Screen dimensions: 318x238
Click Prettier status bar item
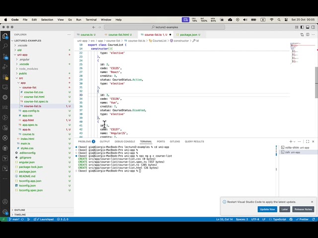[x=302, y=219]
